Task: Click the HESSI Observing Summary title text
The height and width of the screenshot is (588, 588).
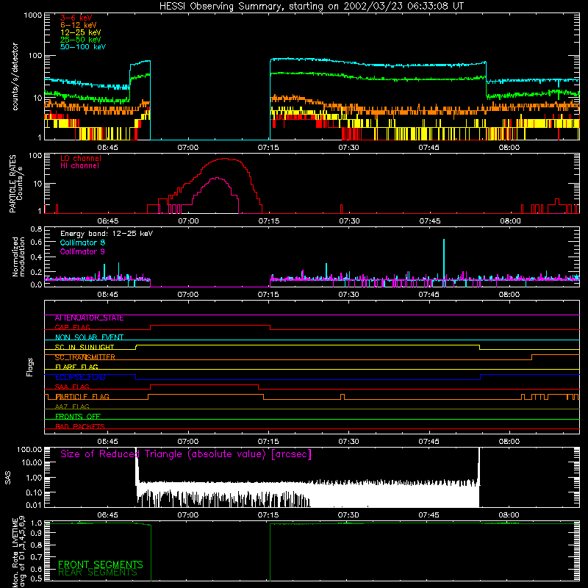Action: 311,7
